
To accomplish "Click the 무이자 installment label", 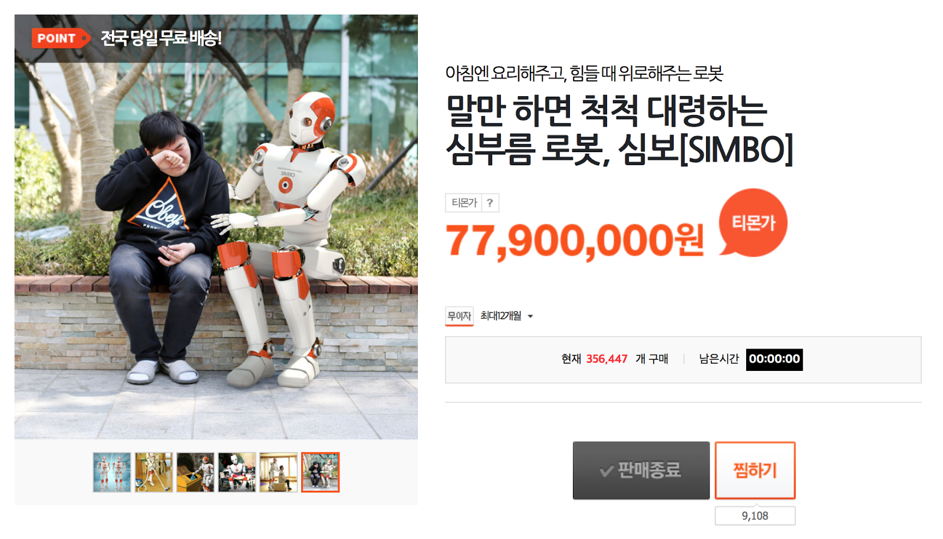I will coord(459,316).
